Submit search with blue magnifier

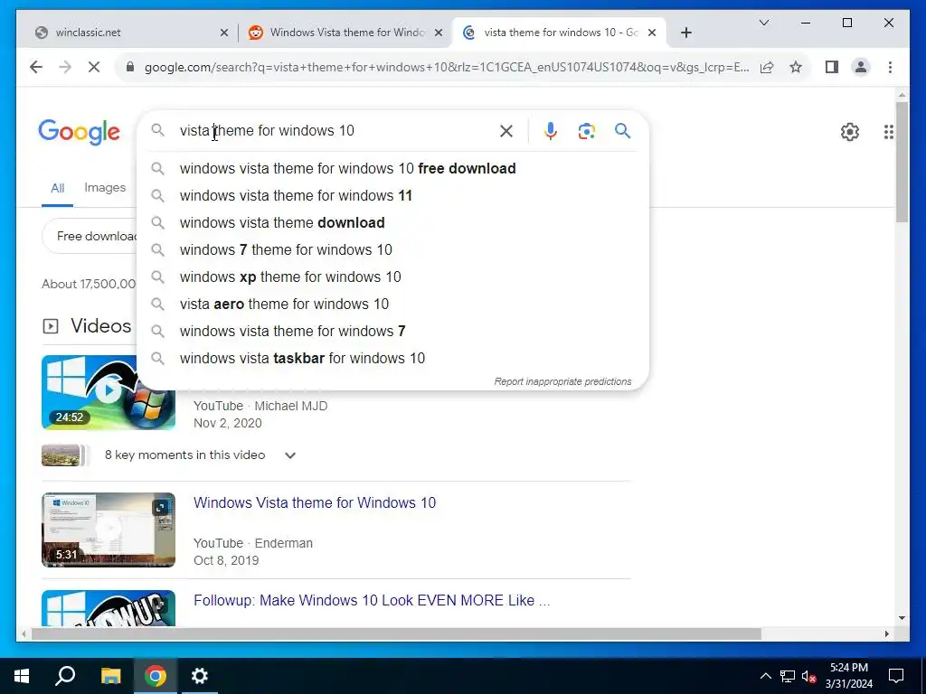point(622,130)
